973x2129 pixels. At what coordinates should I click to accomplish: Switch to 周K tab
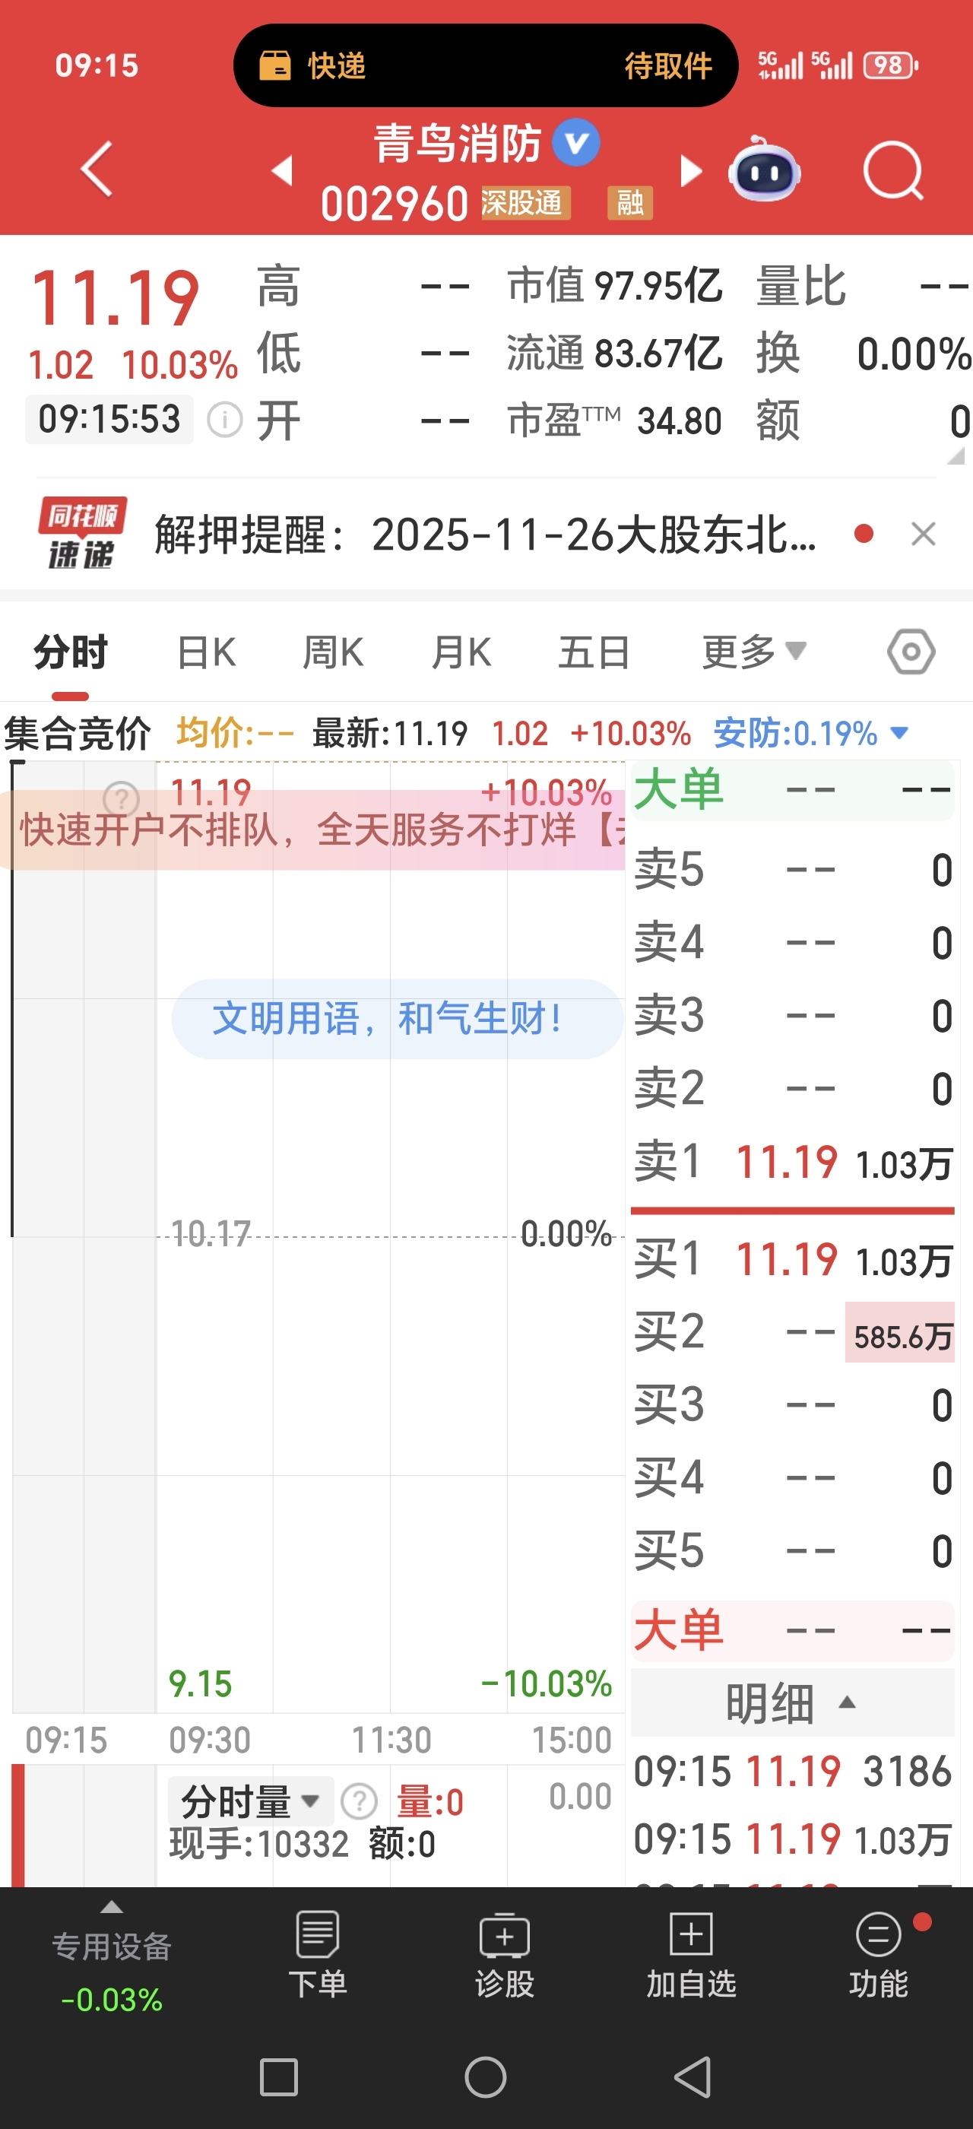333,652
